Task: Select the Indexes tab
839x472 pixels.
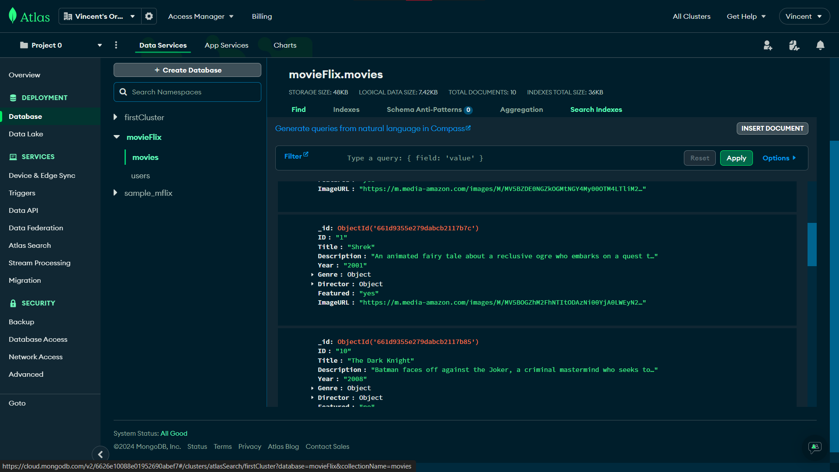Action: [346, 109]
